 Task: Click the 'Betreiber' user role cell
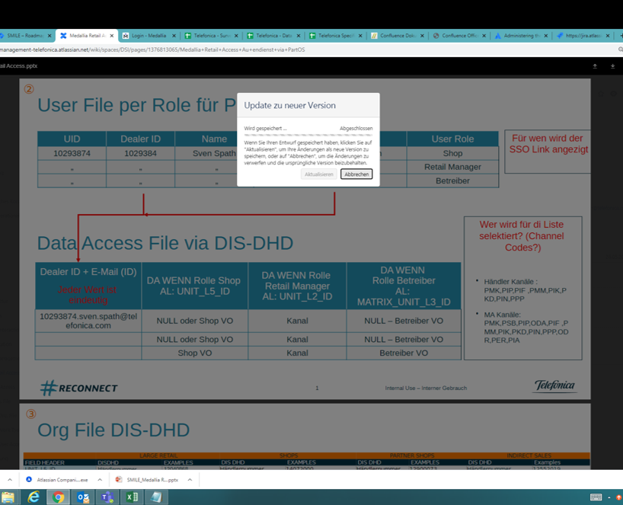pyautogui.click(x=452, y=181)
